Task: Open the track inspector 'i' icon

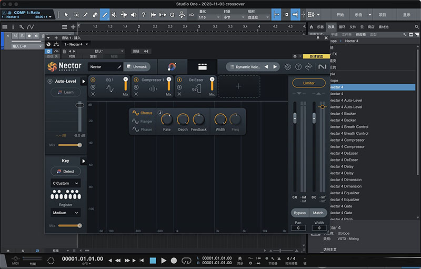Action: point(13,27)
